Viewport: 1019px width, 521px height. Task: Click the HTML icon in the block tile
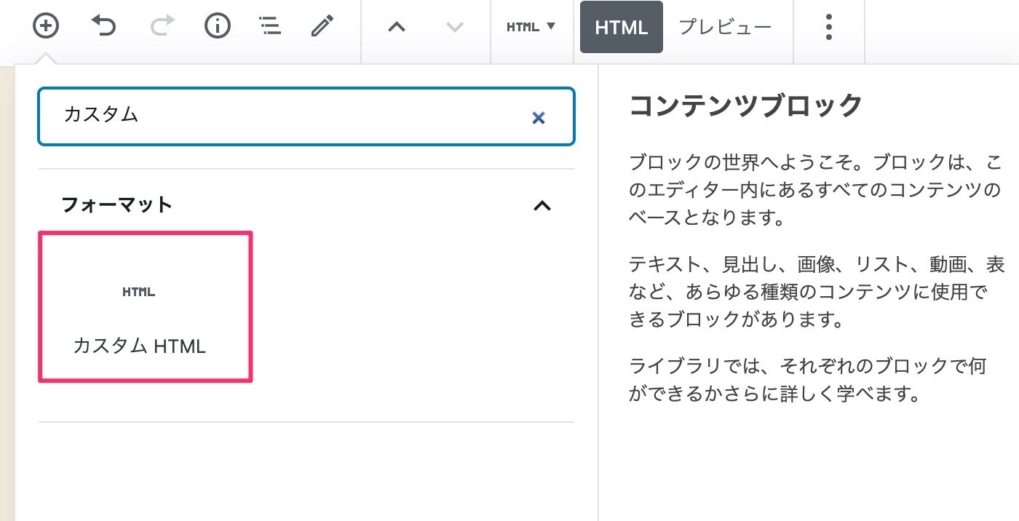138,292
